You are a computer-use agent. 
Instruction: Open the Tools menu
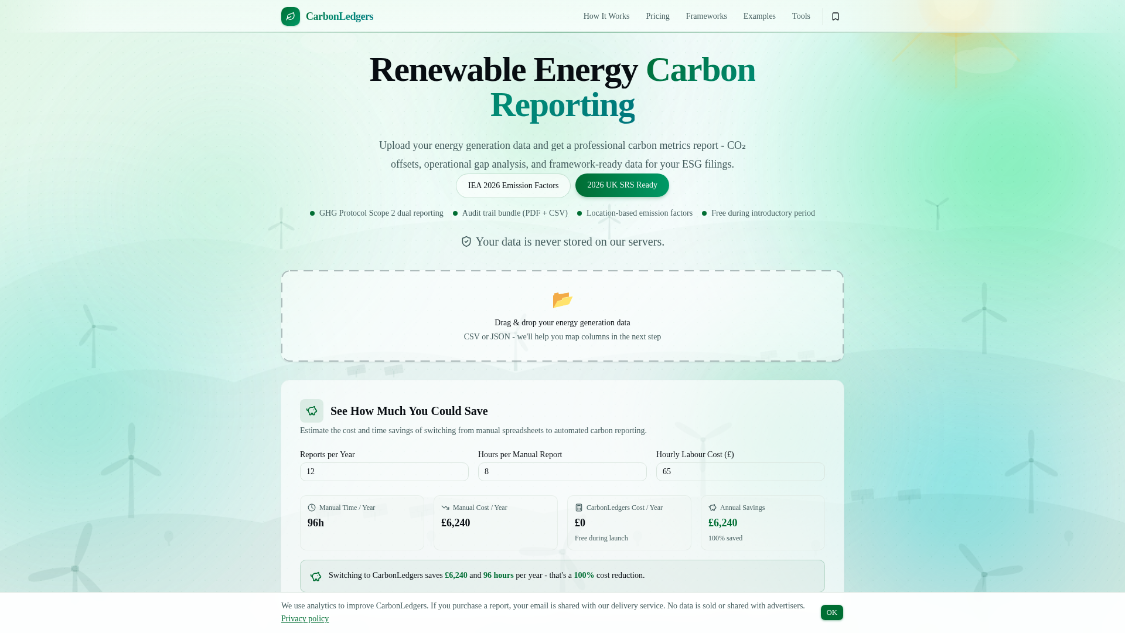tap(800, 16)
